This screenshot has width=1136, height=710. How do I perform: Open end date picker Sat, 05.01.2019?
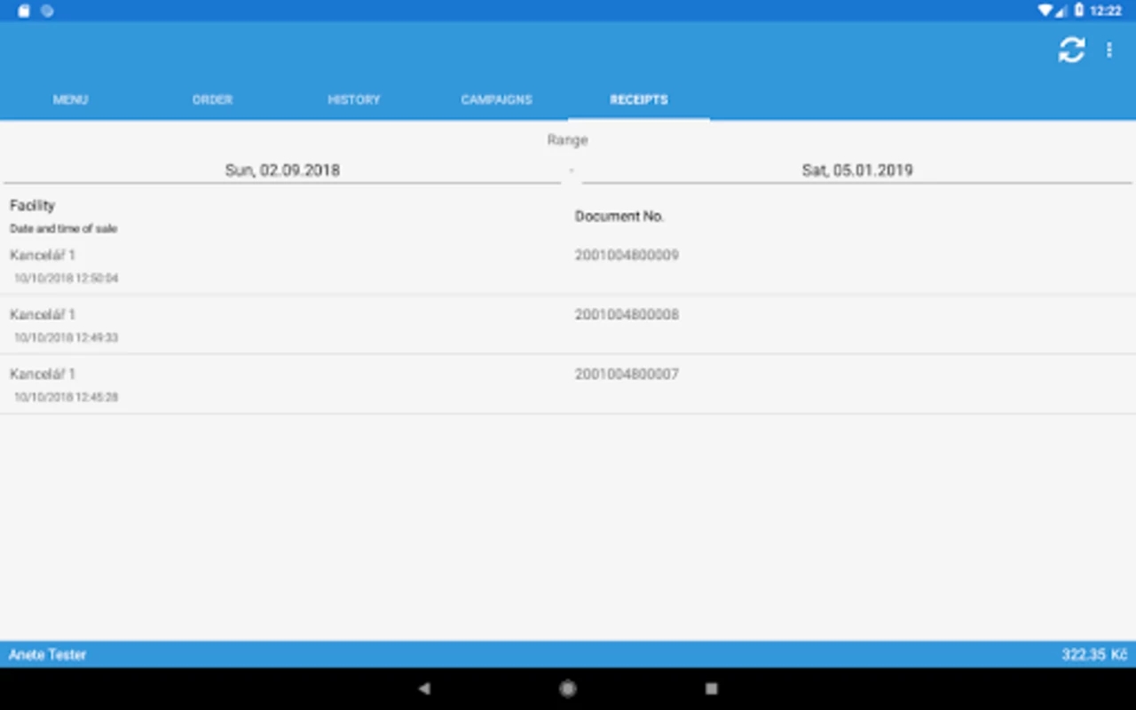click(857, 170)
